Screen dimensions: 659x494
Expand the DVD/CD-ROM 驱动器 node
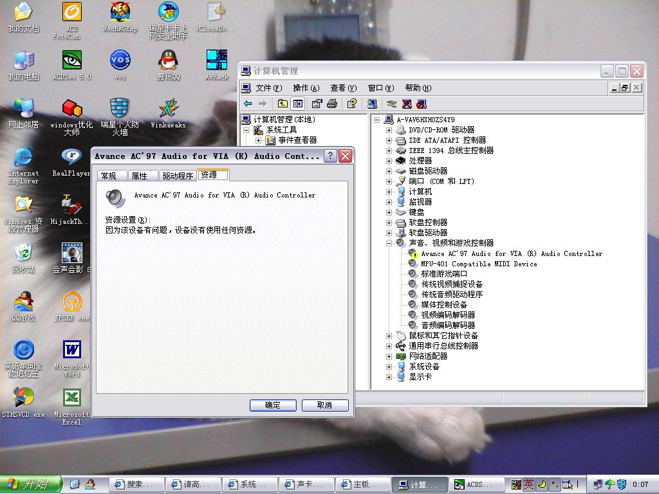[x=389, y=130]
